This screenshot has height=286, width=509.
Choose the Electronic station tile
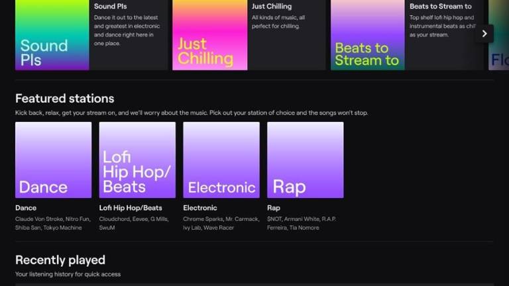(221, 160)
